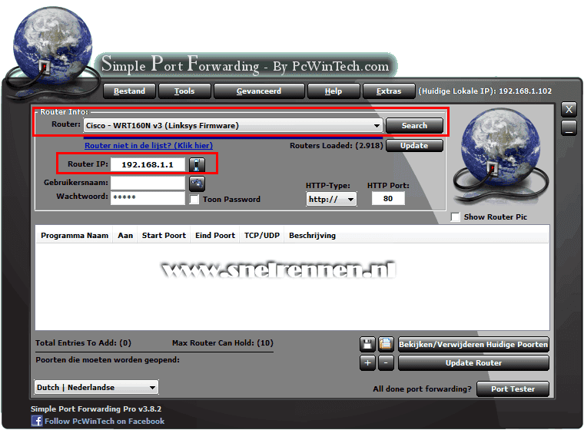Click the Programma Naam column header
The height and width of the screenshot is (430, 584).
(75, 235)
